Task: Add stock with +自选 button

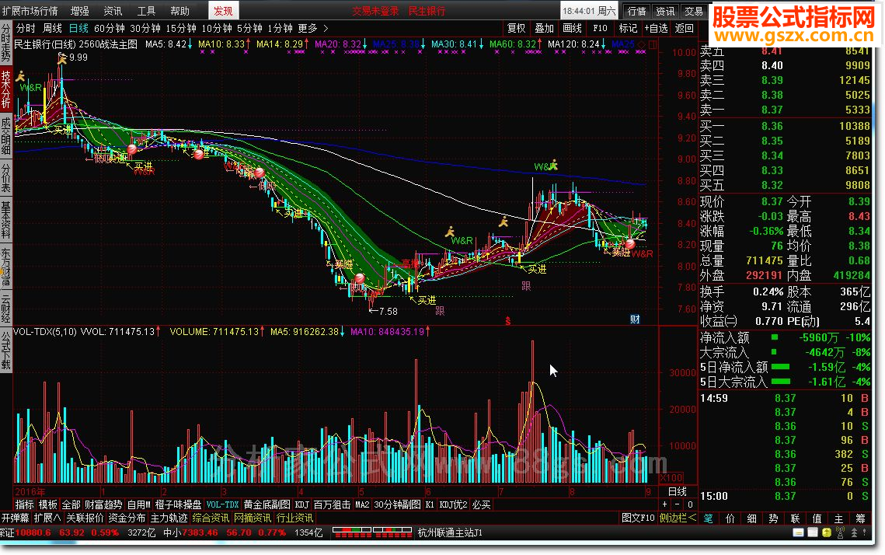Action: [x=656, y=28]
